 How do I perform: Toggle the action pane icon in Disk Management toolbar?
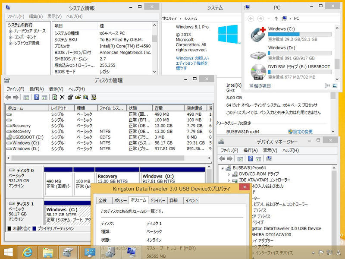(x=44, y=98)
